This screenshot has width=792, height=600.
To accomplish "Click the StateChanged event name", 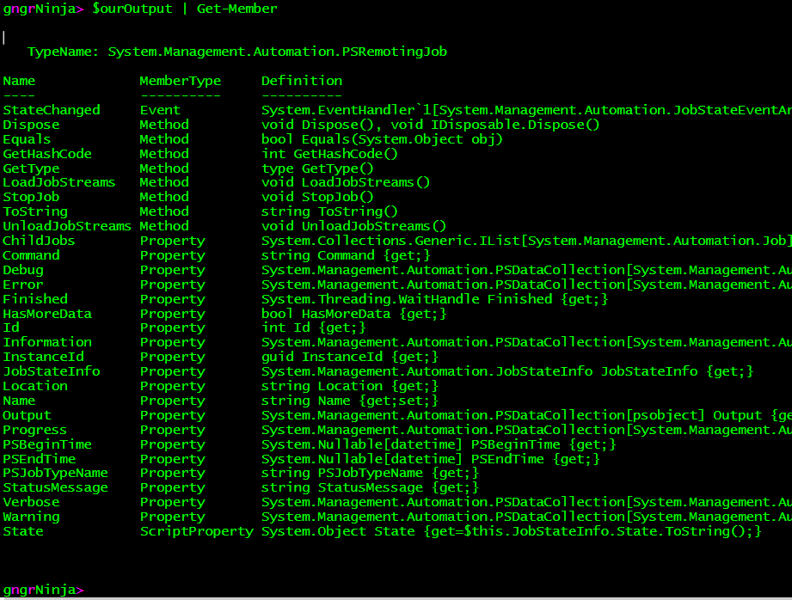I will (x=52, y=110).
